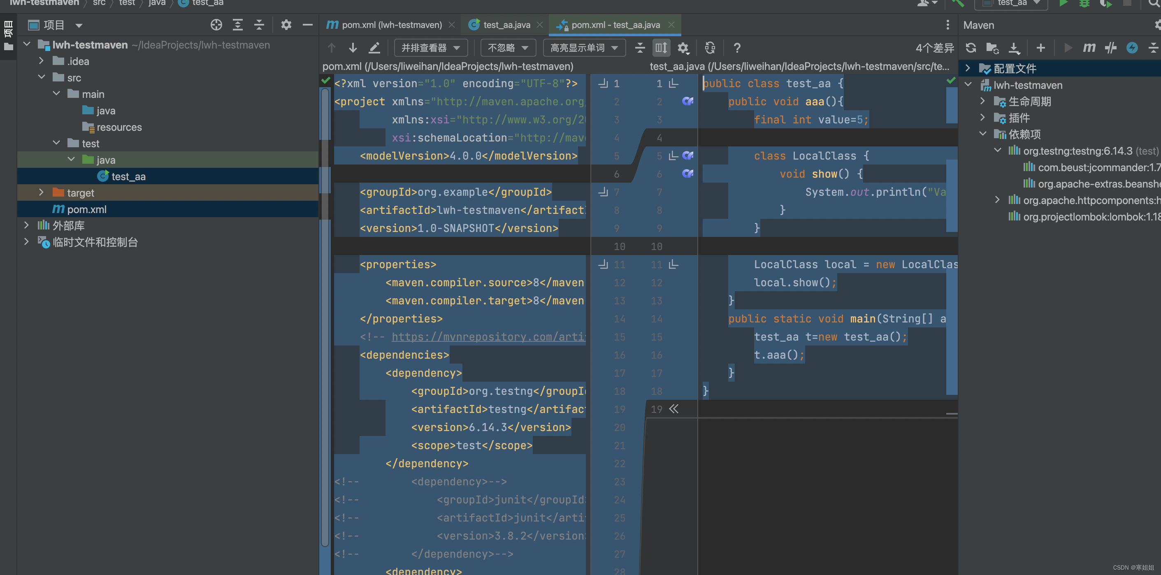The width and height of the screenshot is (1161, 575).
Task: Hide the Project panel with minus icon
Action: click(x=308, y=25)
